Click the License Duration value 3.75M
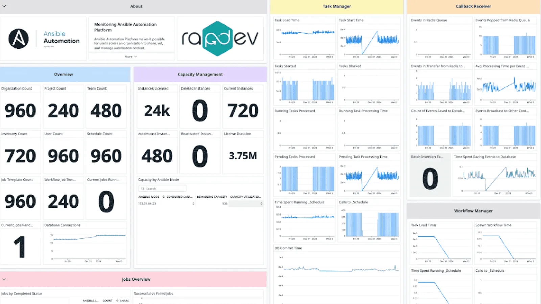This screenshot has height=304, width=541. point(243,156)
